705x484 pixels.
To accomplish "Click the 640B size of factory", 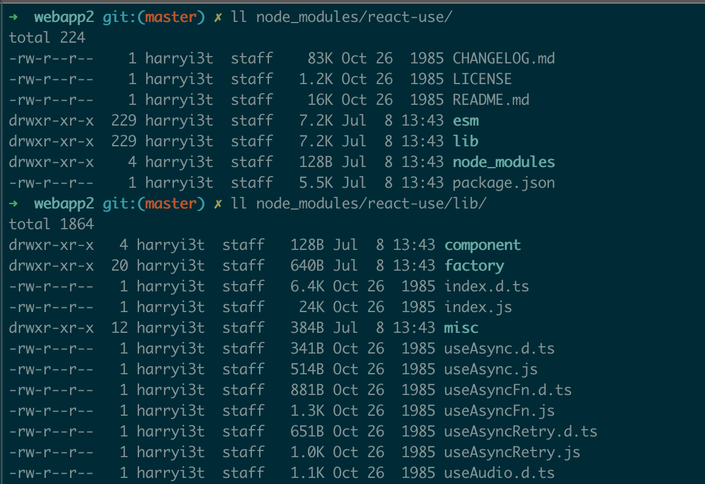I will pyautogui.click(x=307, y=266).
